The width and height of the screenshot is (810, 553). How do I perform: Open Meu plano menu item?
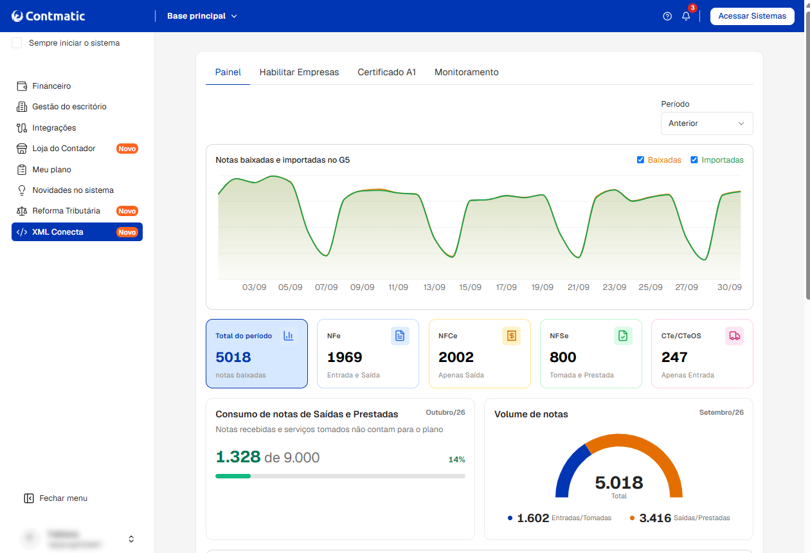click(x=77, y=170)
